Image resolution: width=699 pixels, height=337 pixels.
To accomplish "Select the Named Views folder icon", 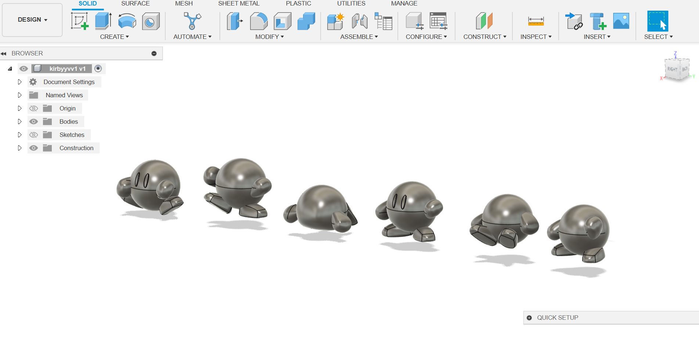I will pos(34,95).
